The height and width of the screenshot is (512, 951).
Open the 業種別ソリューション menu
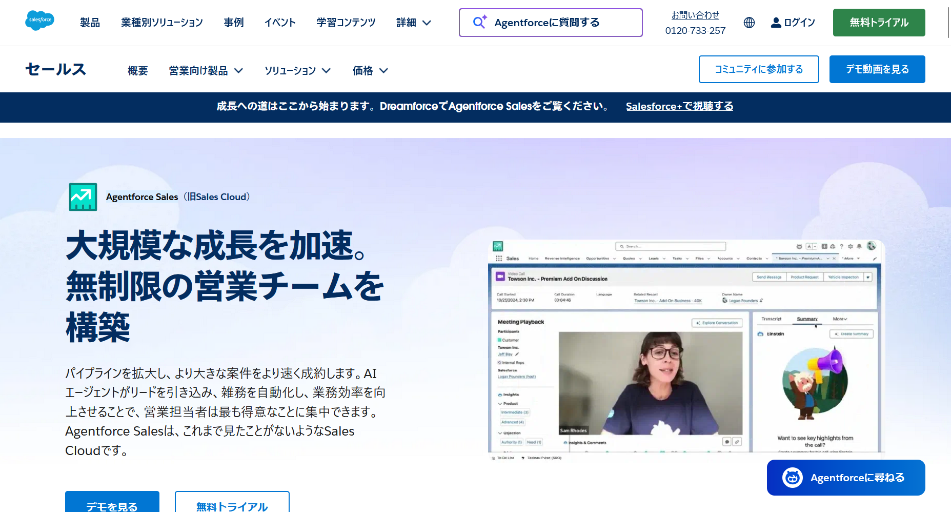(162, 23)
